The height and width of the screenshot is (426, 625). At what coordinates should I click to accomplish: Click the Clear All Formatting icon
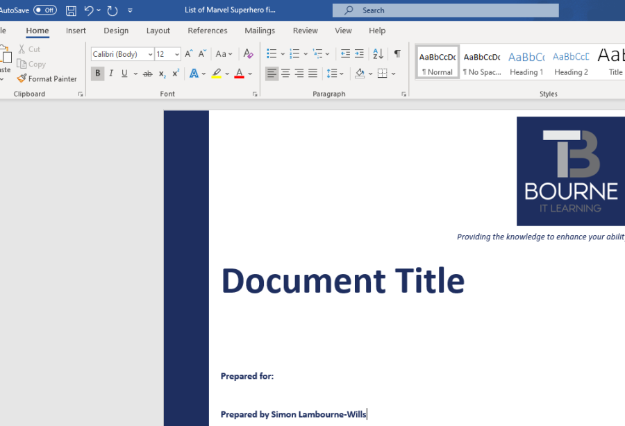[x=248, y=54]
